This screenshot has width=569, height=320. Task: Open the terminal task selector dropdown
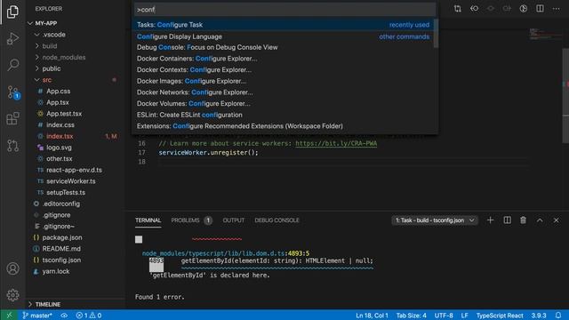click(435, 220)
